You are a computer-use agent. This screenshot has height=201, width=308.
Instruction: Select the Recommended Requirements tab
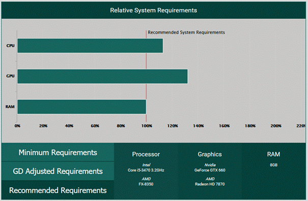58,190
